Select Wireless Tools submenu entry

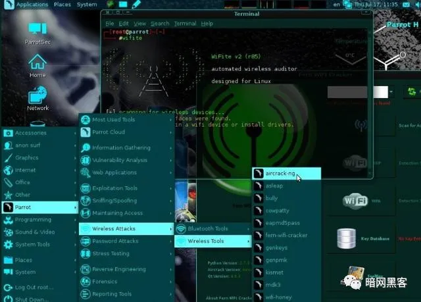(213, 241)
